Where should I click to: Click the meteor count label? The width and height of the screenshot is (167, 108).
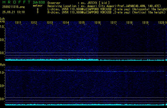[x=37, y=6]
